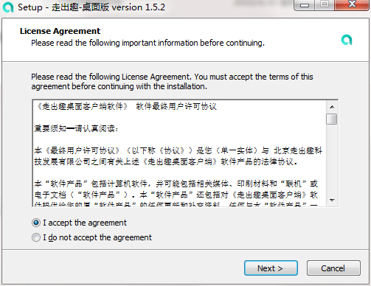Close the Setup window with the red X
Image resolution: width=371 pixels, height=286 pixels.
[x=352, y=4]
